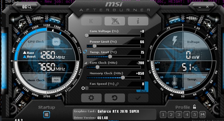Click the Power Limit value 66
224x121 pixels.
(x=142, y=42)
